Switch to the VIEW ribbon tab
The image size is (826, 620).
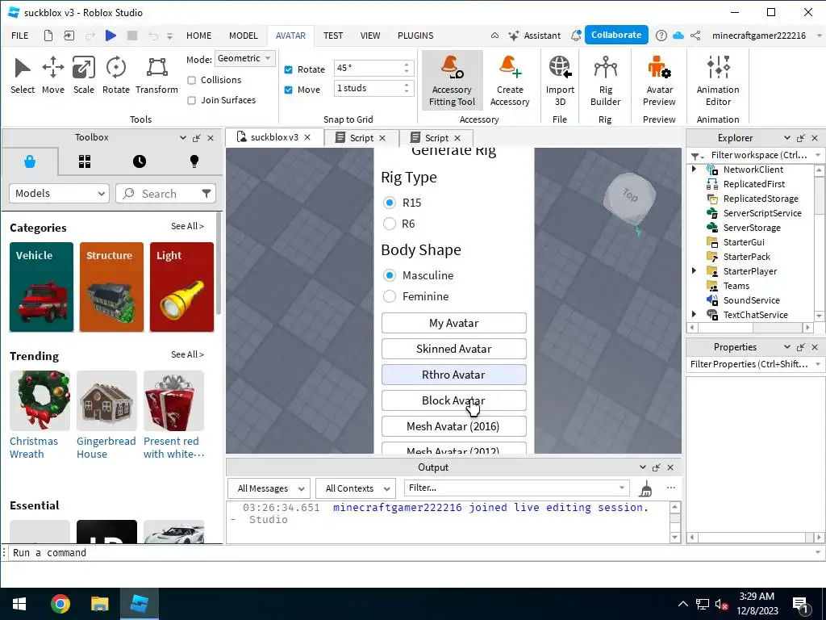[x=369, y=36]
